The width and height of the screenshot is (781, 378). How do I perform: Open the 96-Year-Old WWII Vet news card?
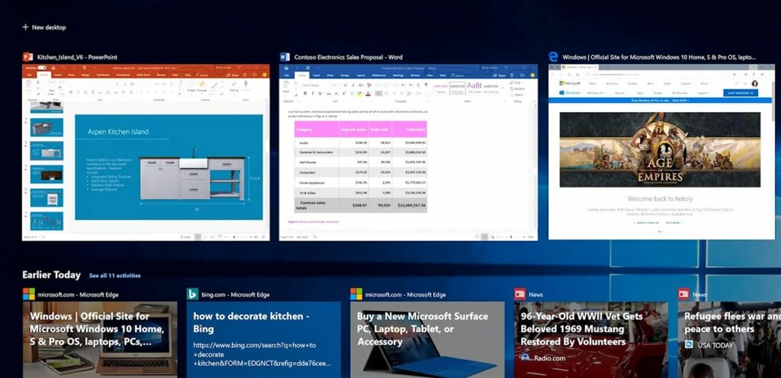[x=591, y=339]
